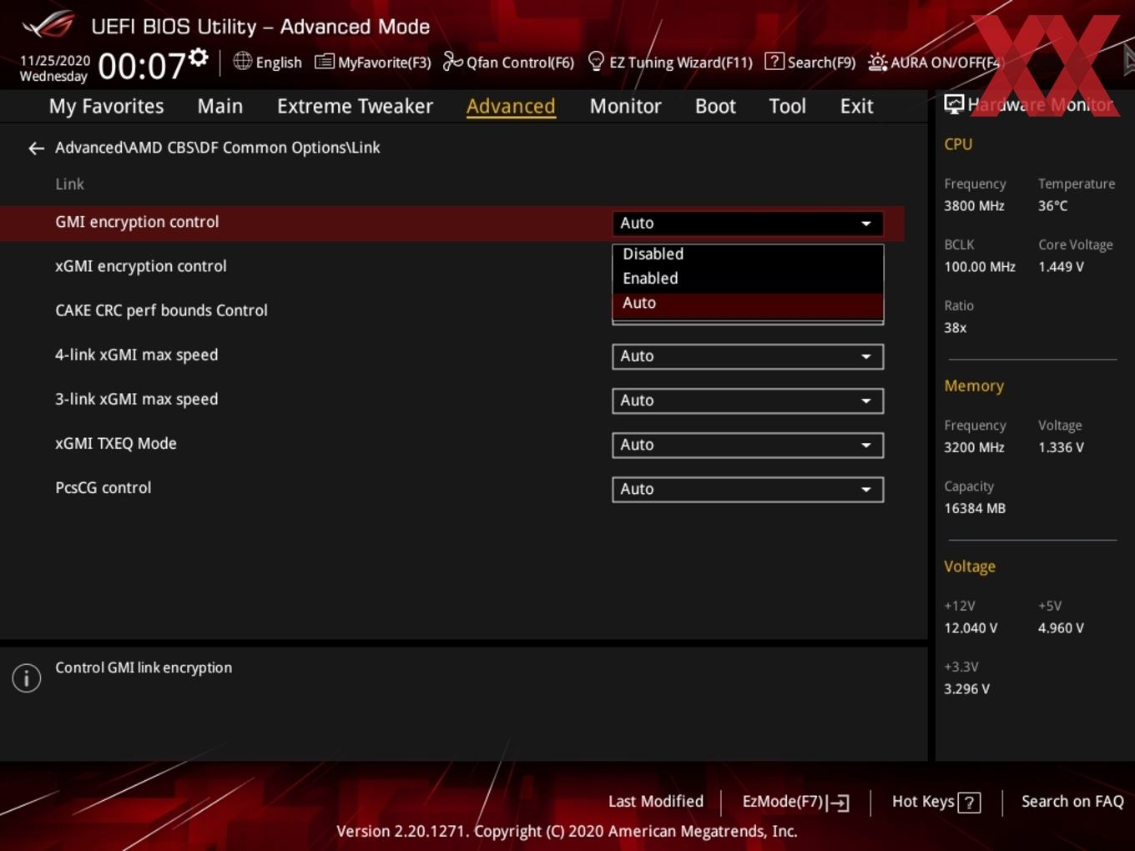The height and width of the screenshot is (851, 1135).
Task: Select the GMI encryption control row label
Action: (x=137, y=222)
